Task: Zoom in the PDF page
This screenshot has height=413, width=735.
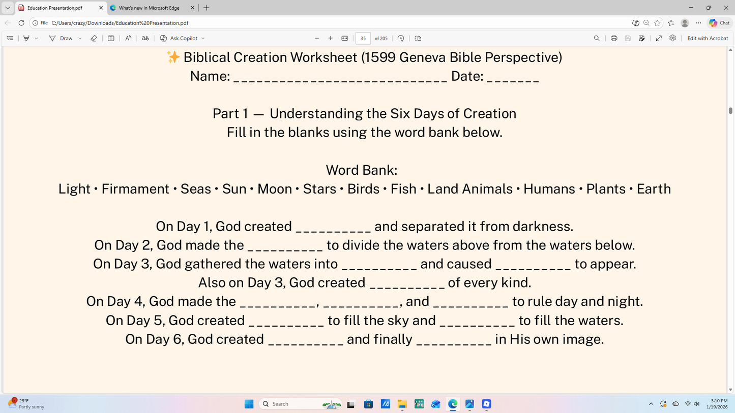Action: point(331,38)
